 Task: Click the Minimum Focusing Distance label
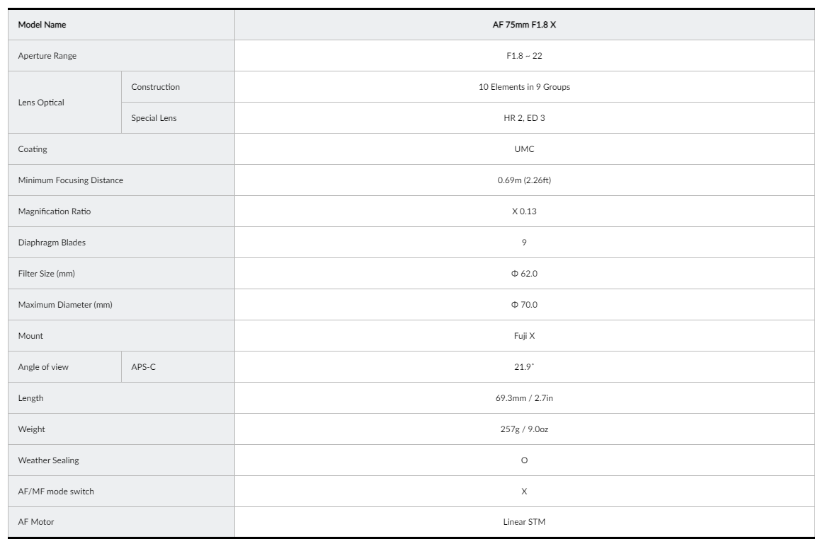point(70,180)
